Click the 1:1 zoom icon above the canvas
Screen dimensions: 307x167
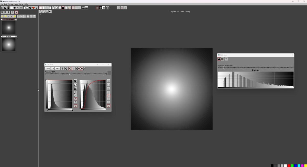pos(50,12)
